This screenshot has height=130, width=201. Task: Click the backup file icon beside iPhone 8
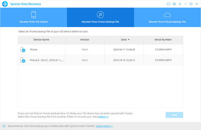[23, 60]
